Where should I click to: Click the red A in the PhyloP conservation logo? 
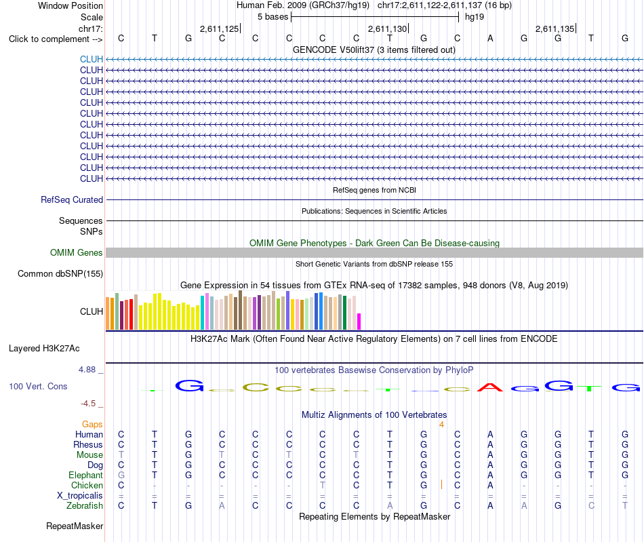click(490, 387)
